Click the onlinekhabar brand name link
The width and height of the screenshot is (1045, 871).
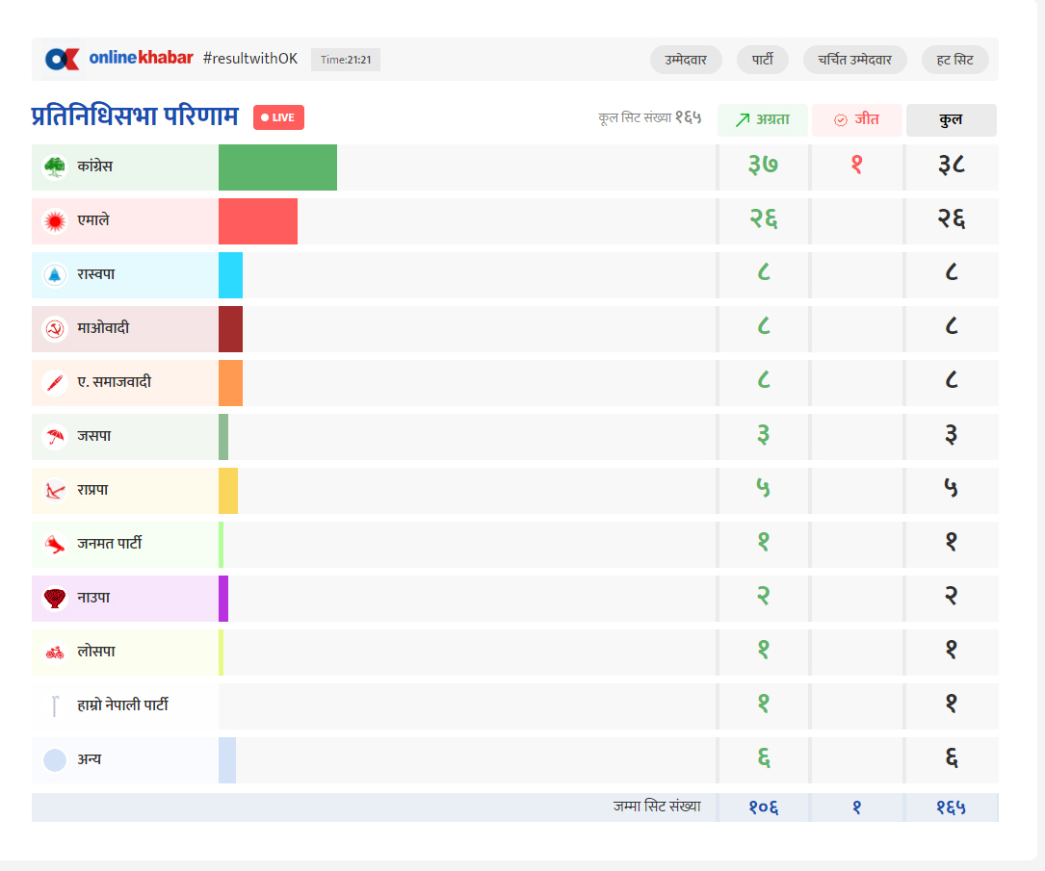tap(142, 58)
